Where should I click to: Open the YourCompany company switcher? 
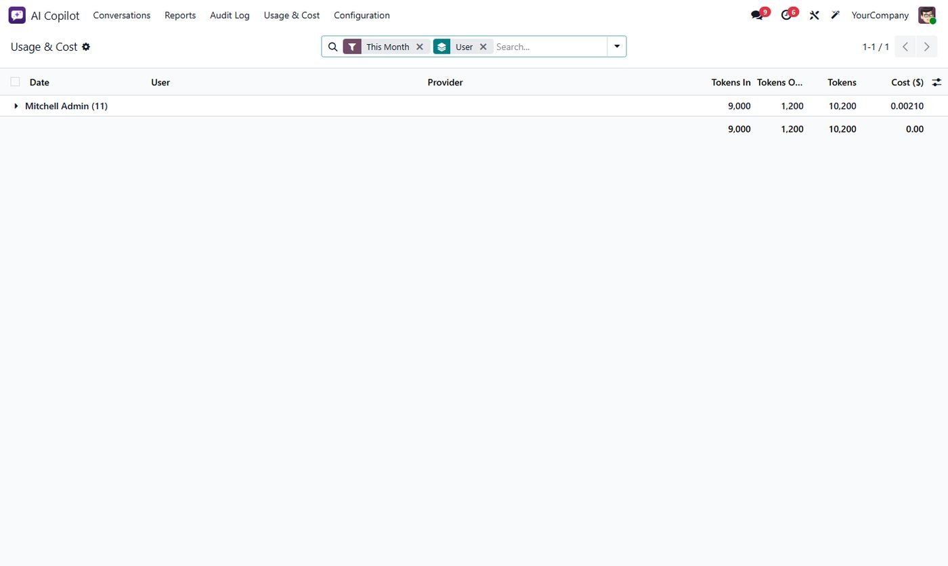pos(880,15)
